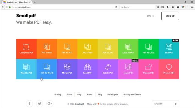
Task: Switch to the Smallpdf.com browser tab
Action: tap(17, 2)
